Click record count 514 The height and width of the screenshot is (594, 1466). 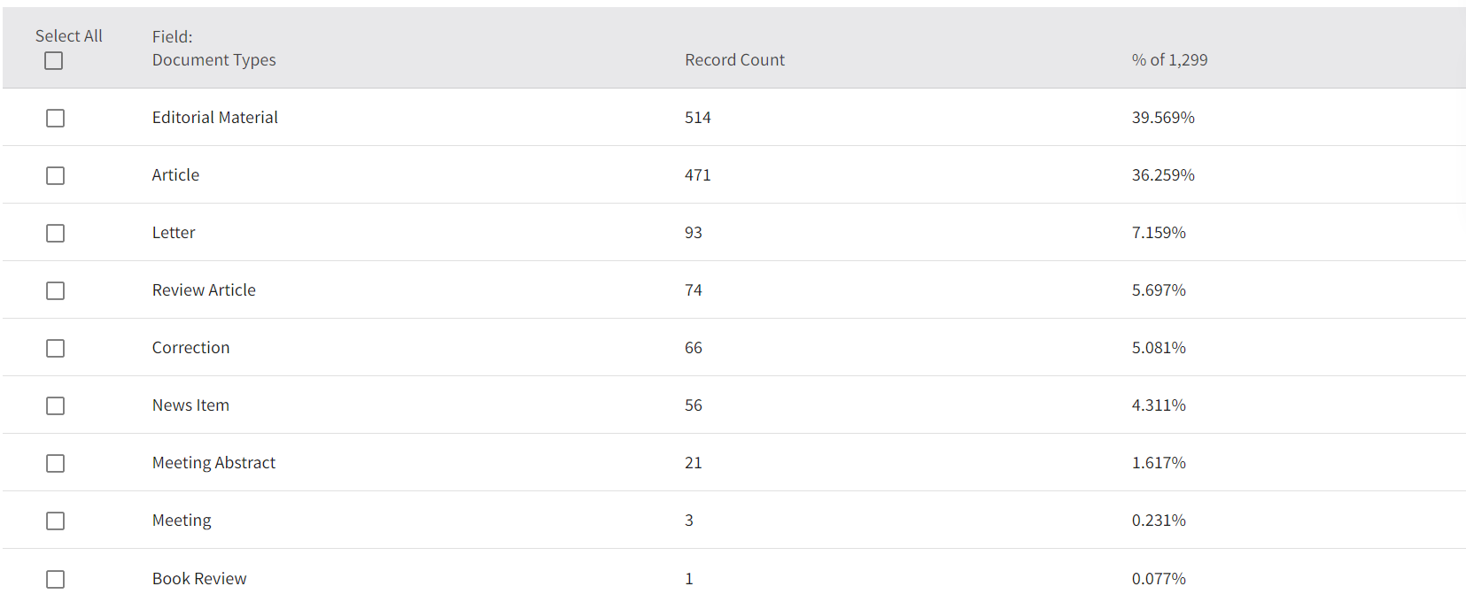pos(697,118)
